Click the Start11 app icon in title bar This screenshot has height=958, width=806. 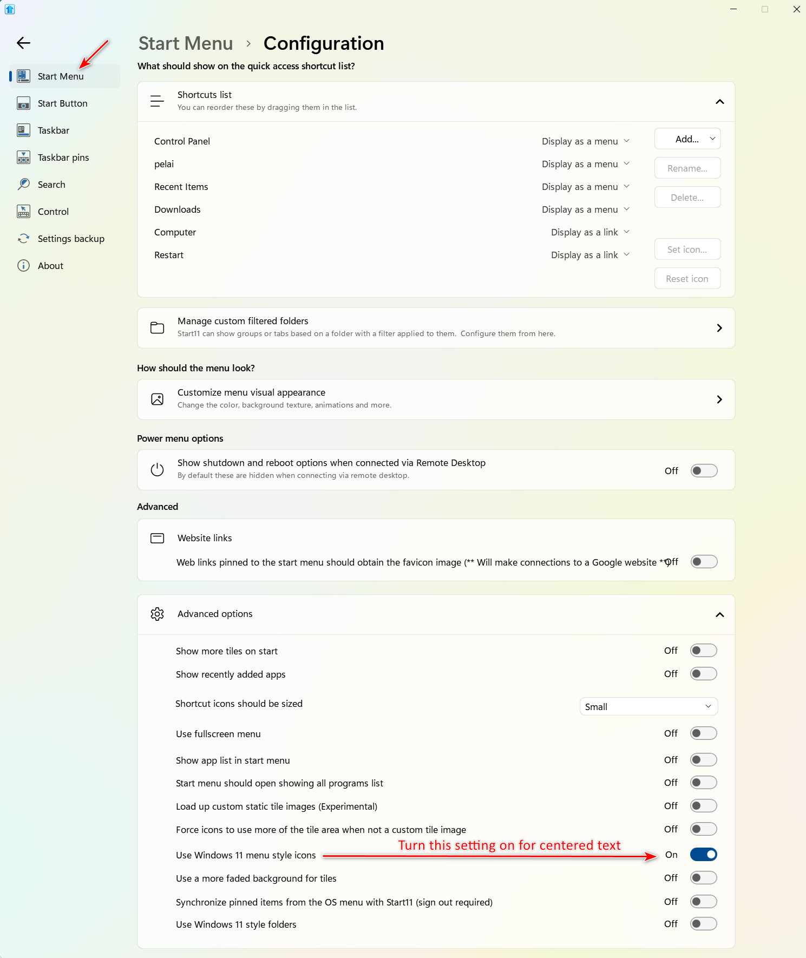pyautogui.click(x=10, y=9)
